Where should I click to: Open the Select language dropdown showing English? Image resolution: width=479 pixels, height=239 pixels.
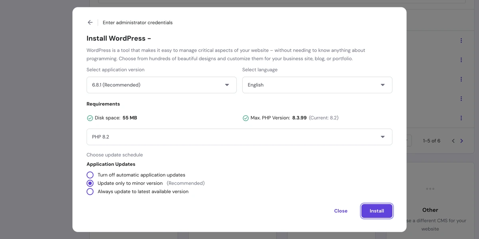click(317, 85)
